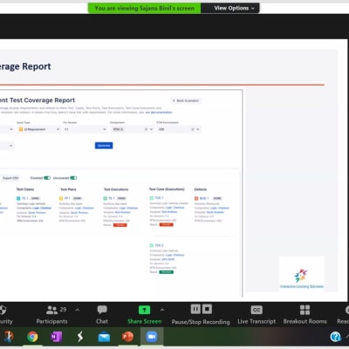Click the blue Generate button
The image size is (349, 349).
click(x=104, y=146)
